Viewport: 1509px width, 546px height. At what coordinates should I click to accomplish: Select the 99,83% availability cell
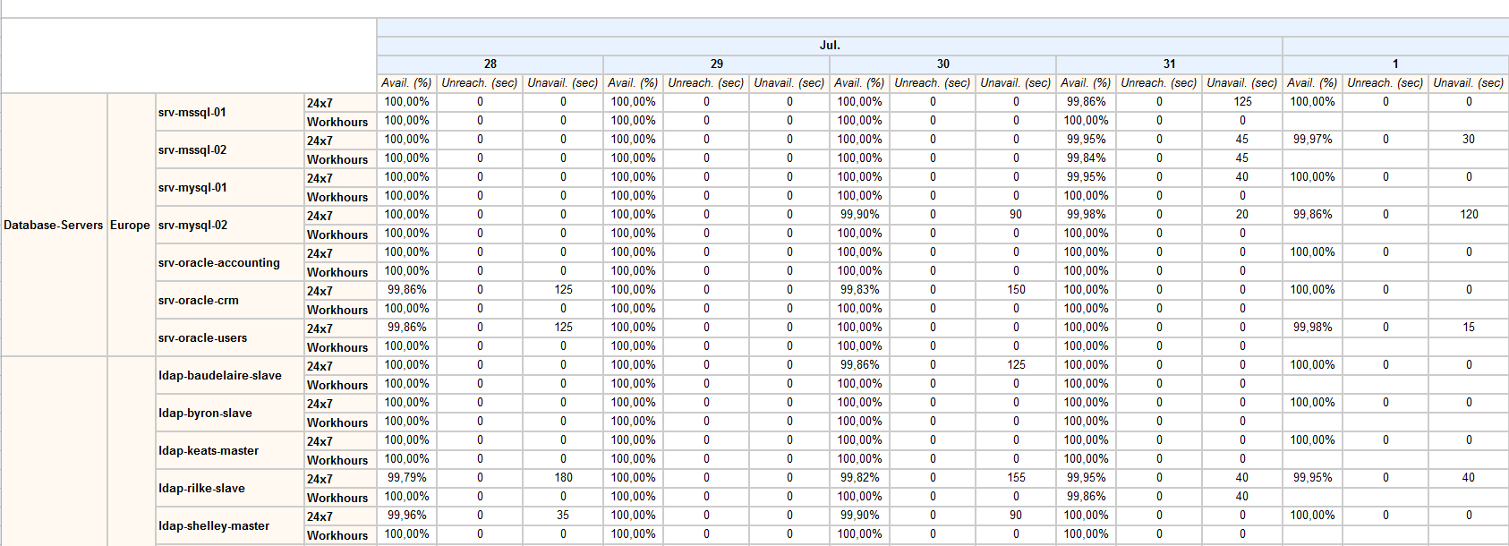click(859, 290)
